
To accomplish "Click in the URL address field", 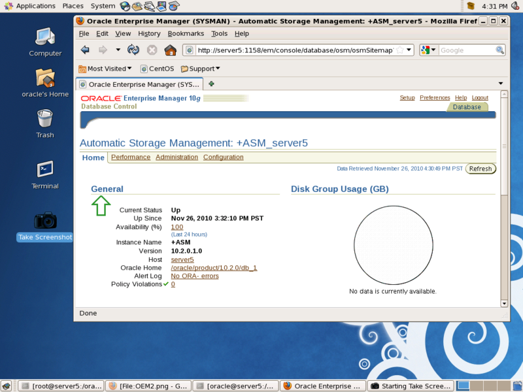I will 295,50.
